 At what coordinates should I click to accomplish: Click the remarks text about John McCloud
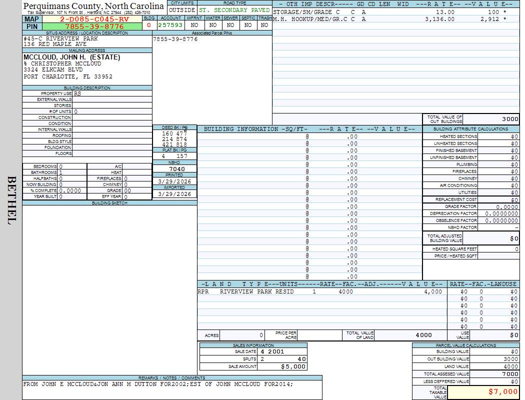point(158,384)
